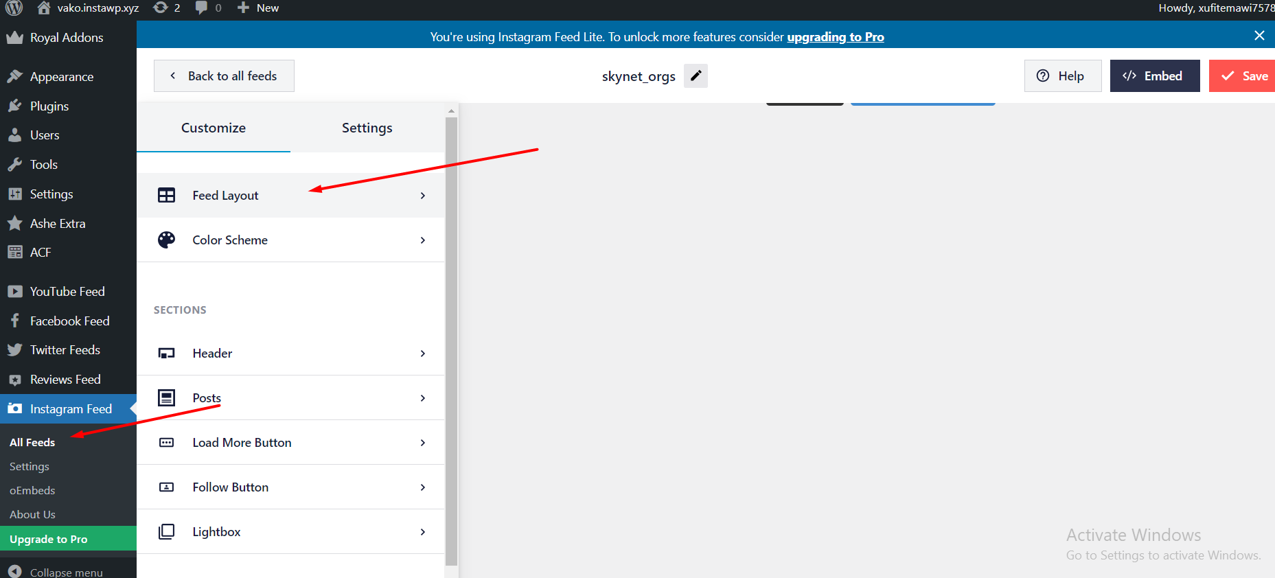This screenshot has height=578, width=1275.
Task: Click the Feed Layout grid icon
Action: click(166, 195)
